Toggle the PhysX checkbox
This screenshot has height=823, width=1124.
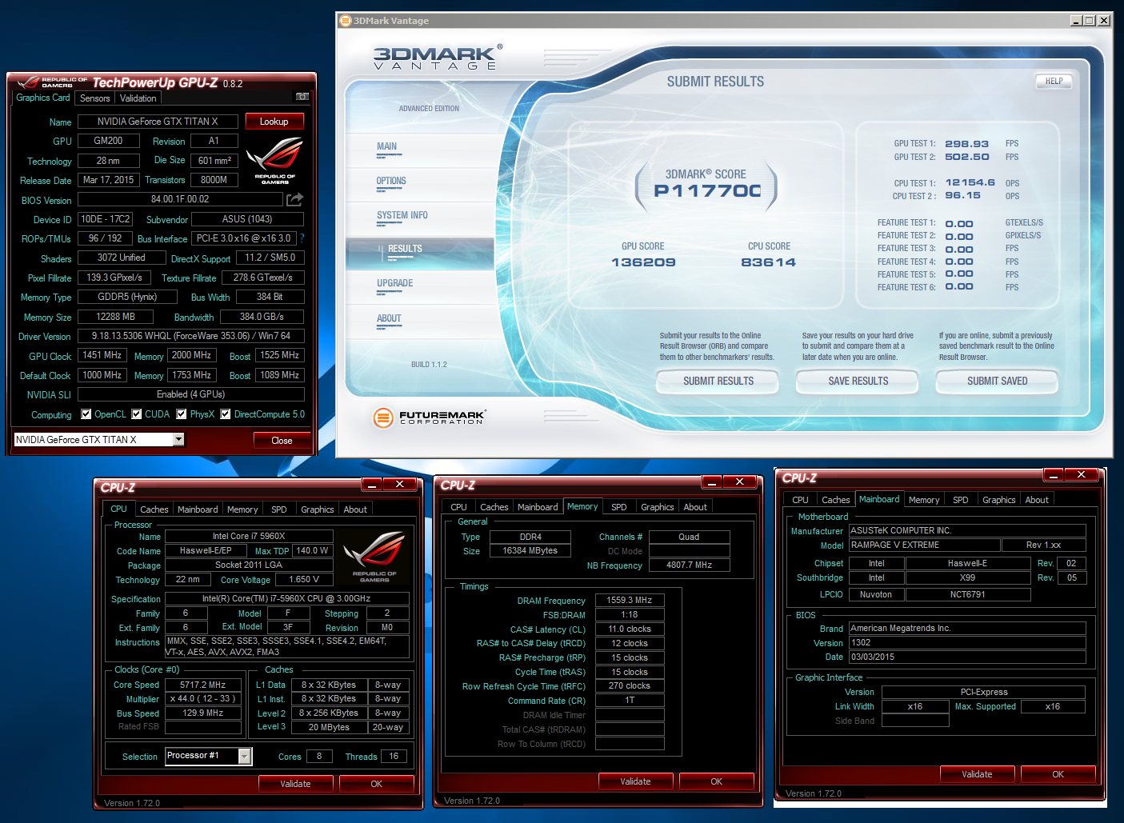click(x=182, y=414)
